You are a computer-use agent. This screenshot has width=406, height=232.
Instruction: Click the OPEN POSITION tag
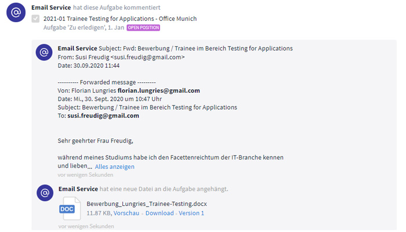pyautogui.click(x=143, y=28)
